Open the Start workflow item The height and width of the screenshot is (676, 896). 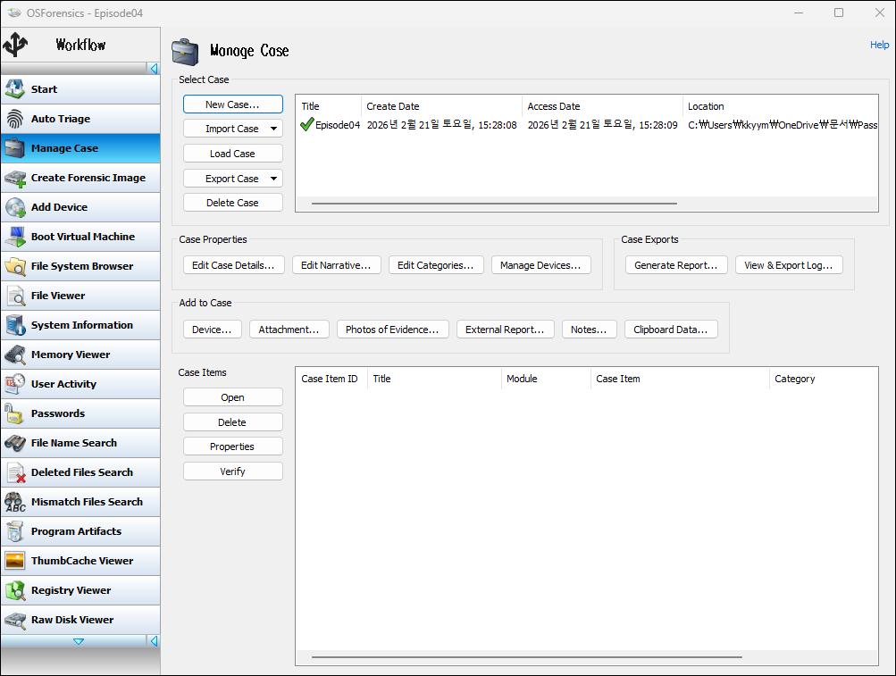(x=80, y=89)
